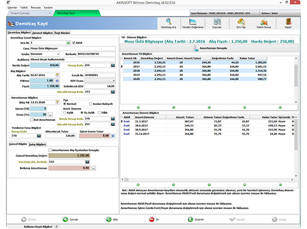Select the 2020 amortization year row

[x=195, y=79]
